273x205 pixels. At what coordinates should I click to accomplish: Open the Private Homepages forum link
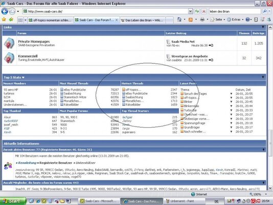coord(34,42)
